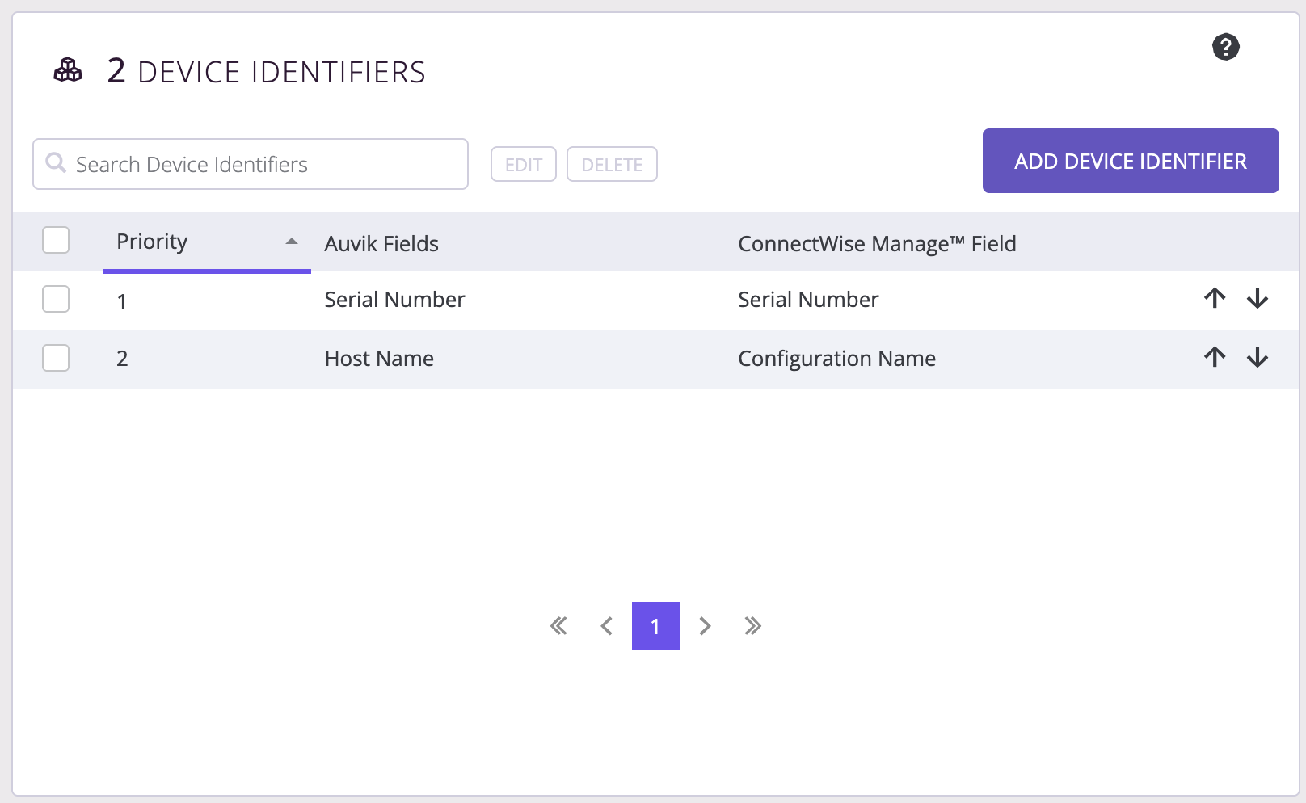This screenshot has height=803, width=1306.
Task: Open the help question mark icon
Action: [1225, 47]
